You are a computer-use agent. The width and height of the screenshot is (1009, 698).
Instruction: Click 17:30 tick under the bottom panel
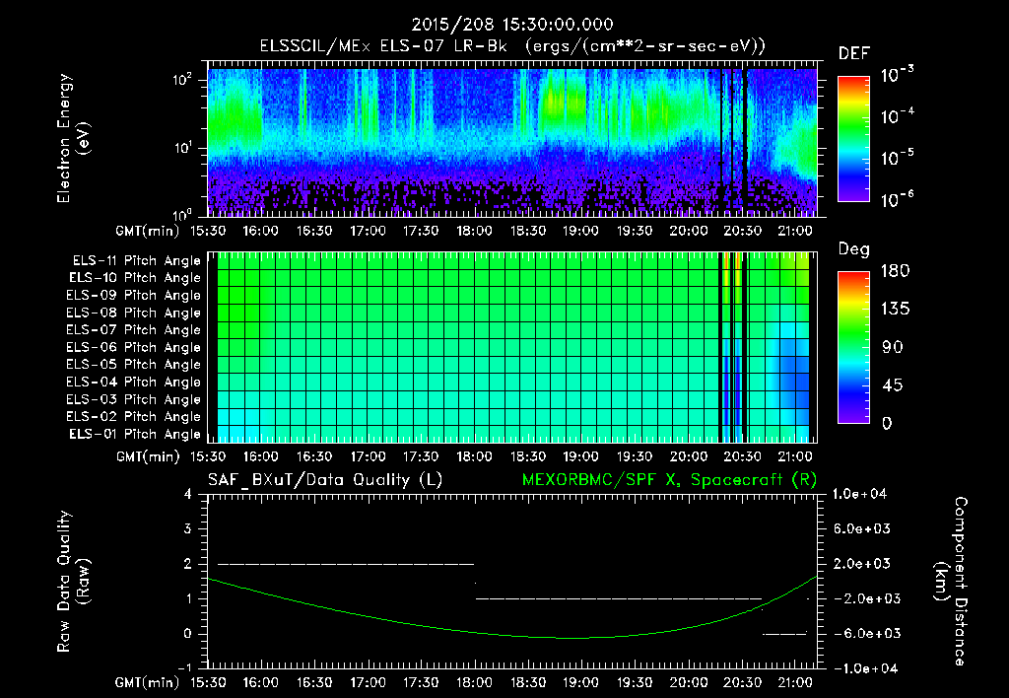(x=421, y=682)
